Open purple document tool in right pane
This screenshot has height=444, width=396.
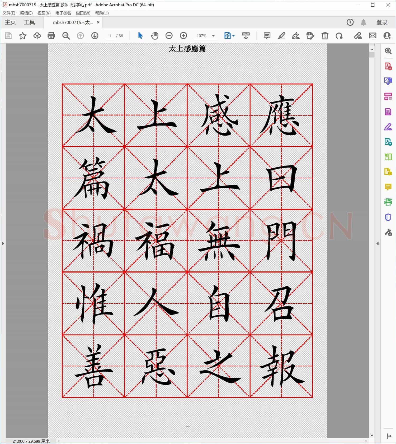[388, 112]
